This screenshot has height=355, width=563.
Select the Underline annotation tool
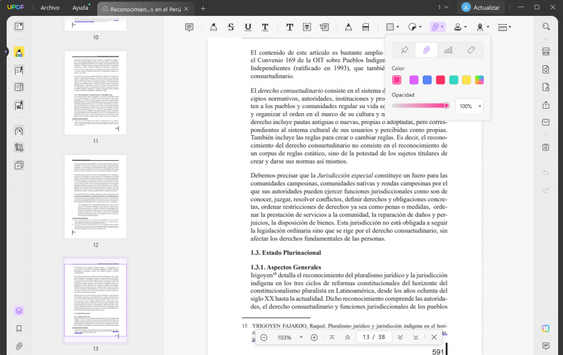pyautogui.click(x=249, y=26)
